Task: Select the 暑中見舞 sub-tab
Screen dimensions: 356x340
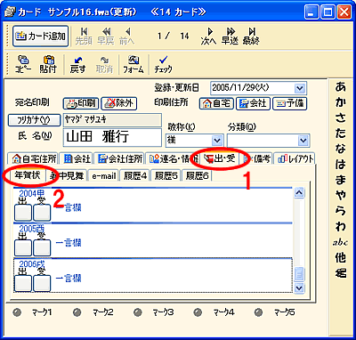Action: click(67, 175)
